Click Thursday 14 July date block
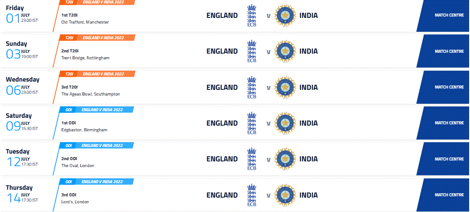The image size is (470, 212). point(22,195)
